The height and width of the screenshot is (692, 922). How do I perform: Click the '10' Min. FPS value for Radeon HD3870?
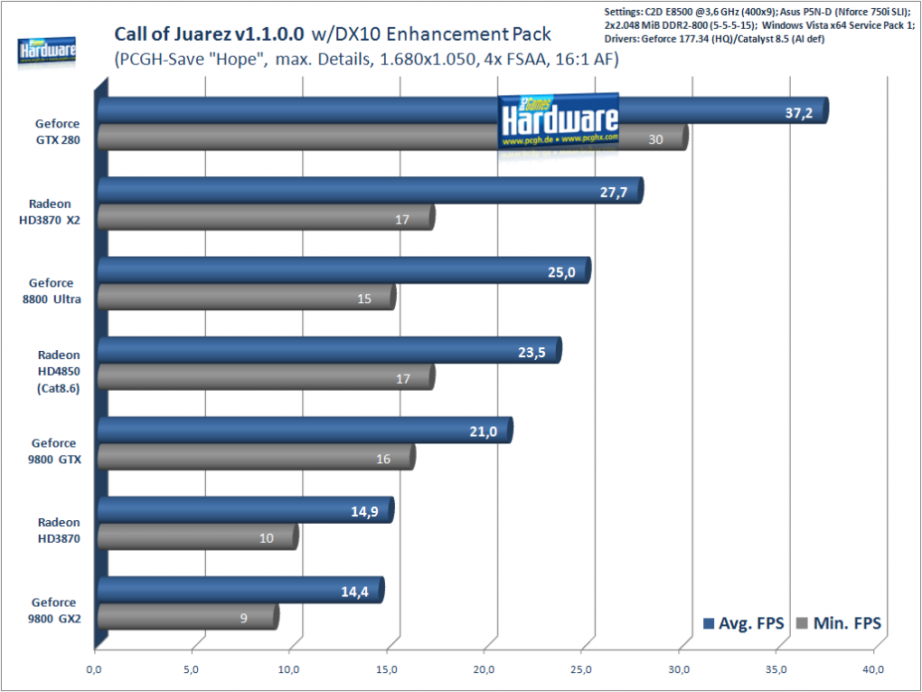pos(267,538)
